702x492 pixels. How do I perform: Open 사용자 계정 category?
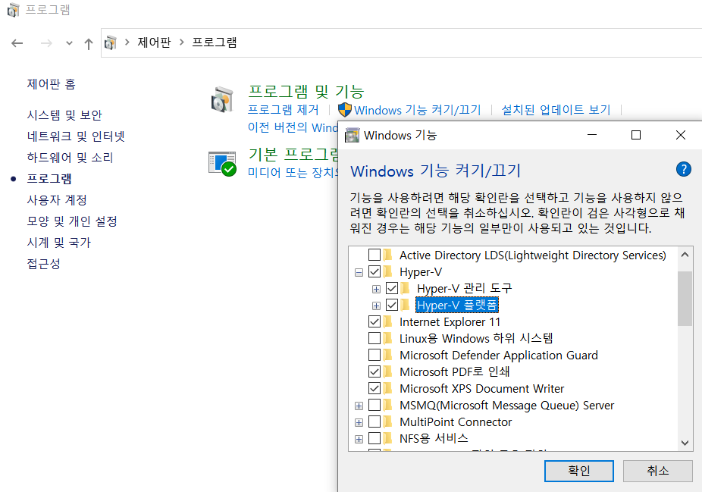click(x=57, y=199)
